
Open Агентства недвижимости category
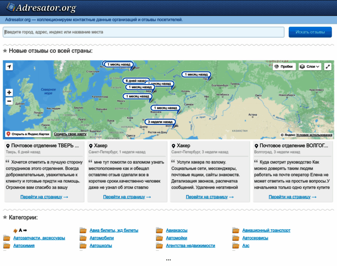(190, 246)
